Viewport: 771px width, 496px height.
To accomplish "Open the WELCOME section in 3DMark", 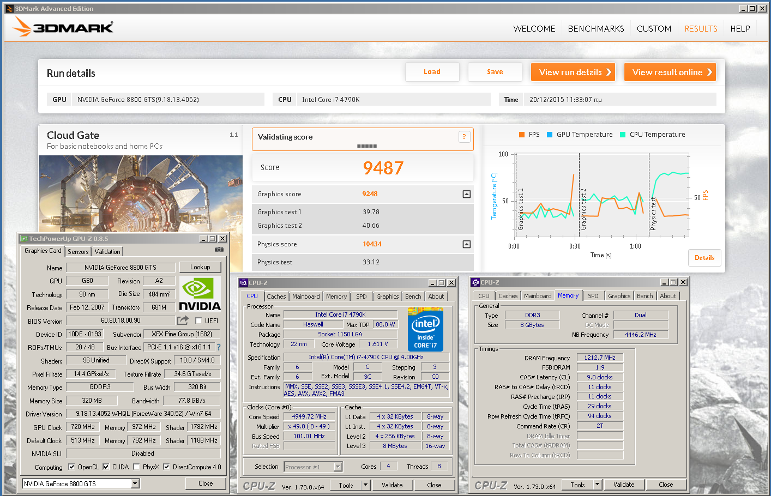I will click(534, 29).
